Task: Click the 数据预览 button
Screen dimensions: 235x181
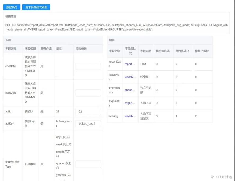Action: click(x=12, y=7)
